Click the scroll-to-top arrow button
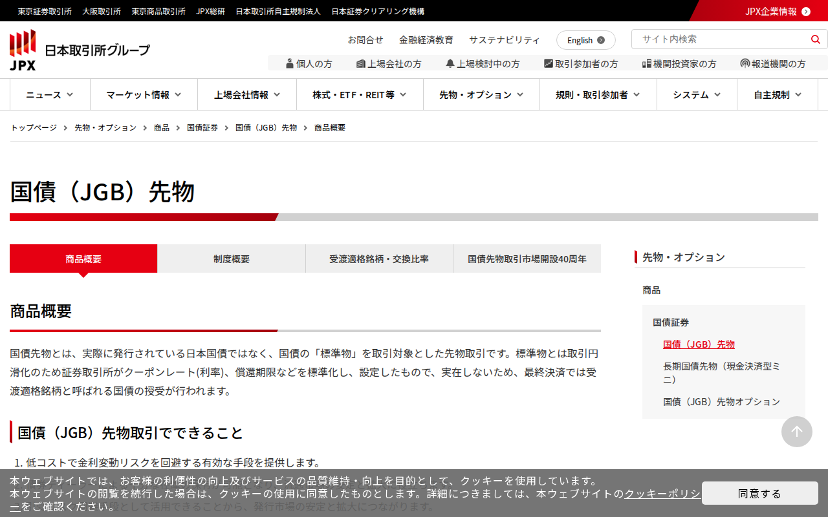This screenshot has height=517, width=828. (796, 432)
